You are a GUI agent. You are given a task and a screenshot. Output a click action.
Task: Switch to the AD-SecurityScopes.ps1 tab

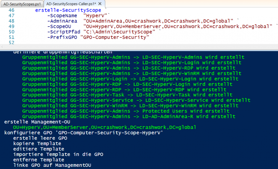click(x=22, y=4)
